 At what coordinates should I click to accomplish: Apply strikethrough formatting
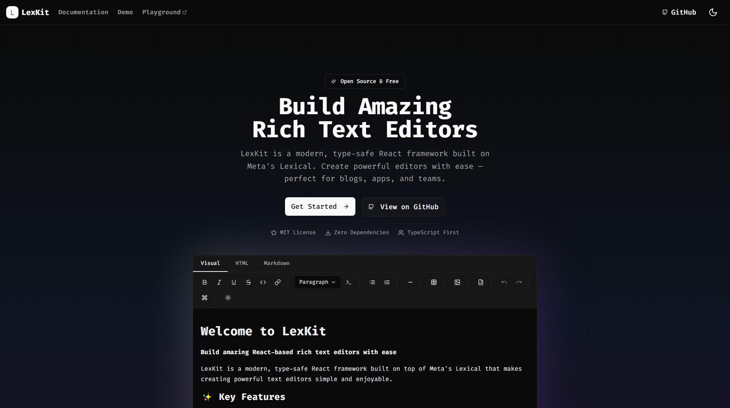click(248, 282)
